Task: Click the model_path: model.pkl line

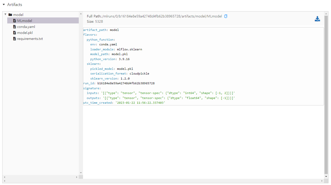Action: coord(109,54)
